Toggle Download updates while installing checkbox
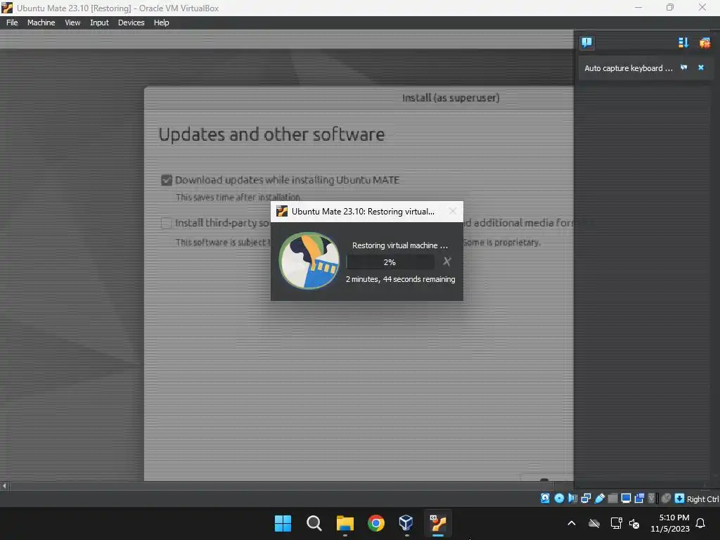720x540 pixels. click(166, 180)
